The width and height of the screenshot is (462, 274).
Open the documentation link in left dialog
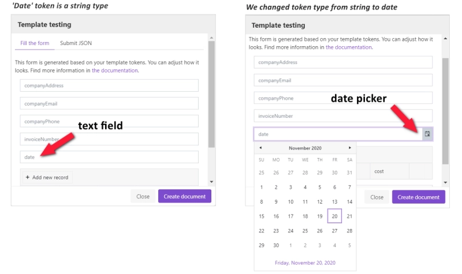(114, 70)
